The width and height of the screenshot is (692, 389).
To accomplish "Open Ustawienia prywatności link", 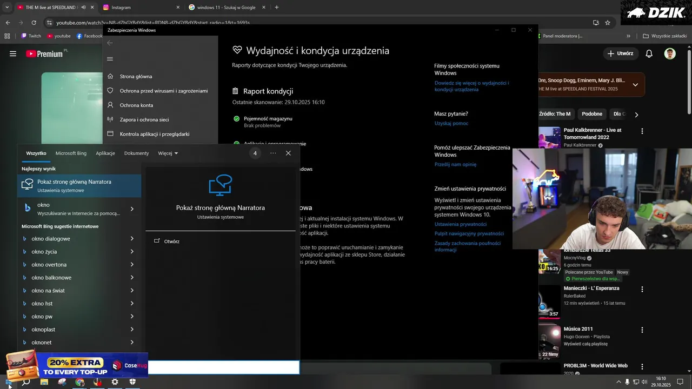I will pyautogui.click(x=461, y=224).
